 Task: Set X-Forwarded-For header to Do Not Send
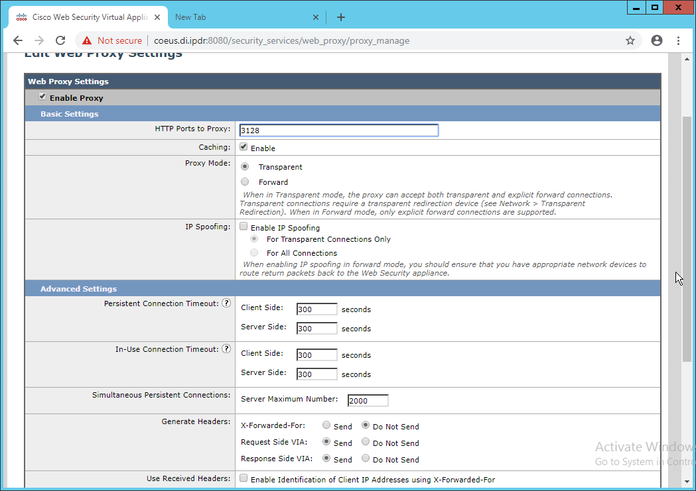(x=366, y=425)
